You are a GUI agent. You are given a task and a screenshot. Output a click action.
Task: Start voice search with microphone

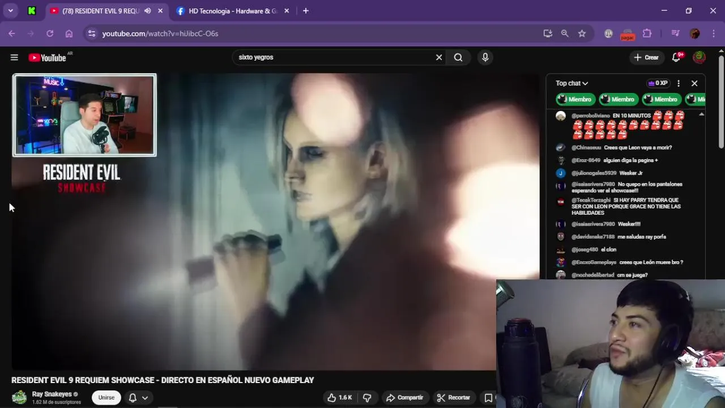[485, 57]
